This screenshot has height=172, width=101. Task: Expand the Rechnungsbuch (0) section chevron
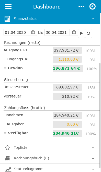pos(93,159)
